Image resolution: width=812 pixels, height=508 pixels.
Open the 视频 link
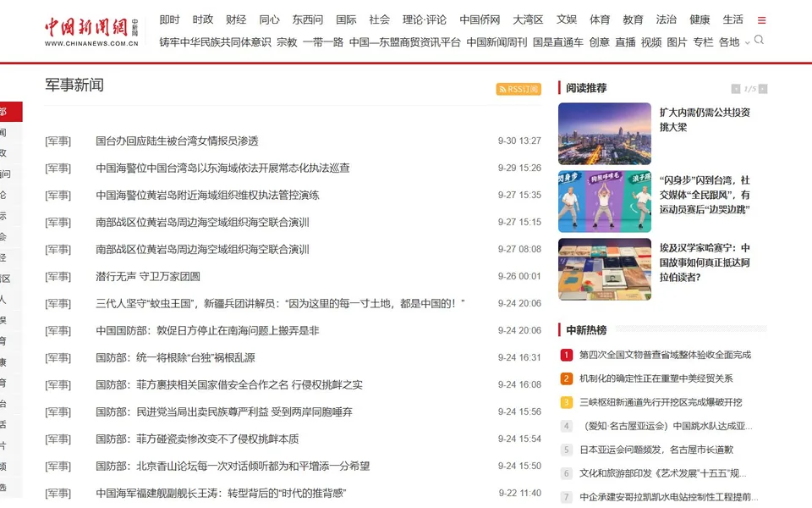pyautogui.click(x=651, y=42)
